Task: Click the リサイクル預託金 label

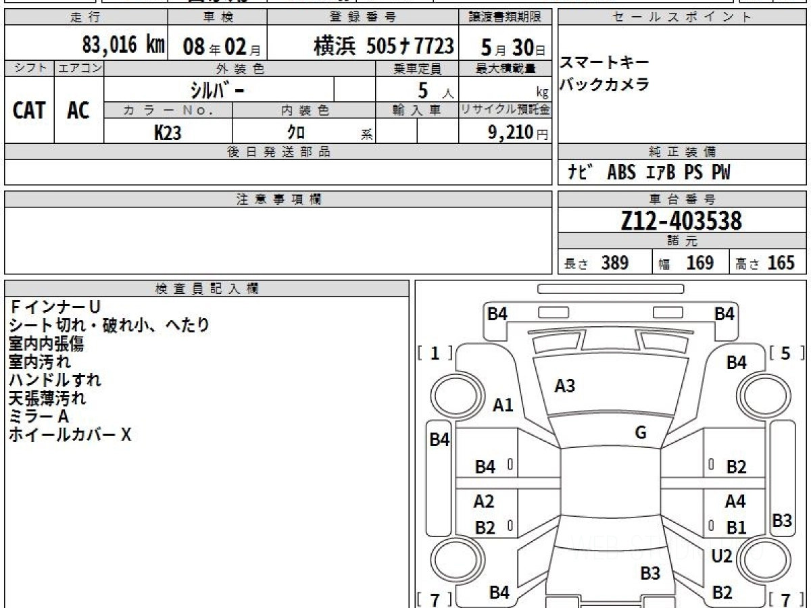Action: (x=506, y=110)
